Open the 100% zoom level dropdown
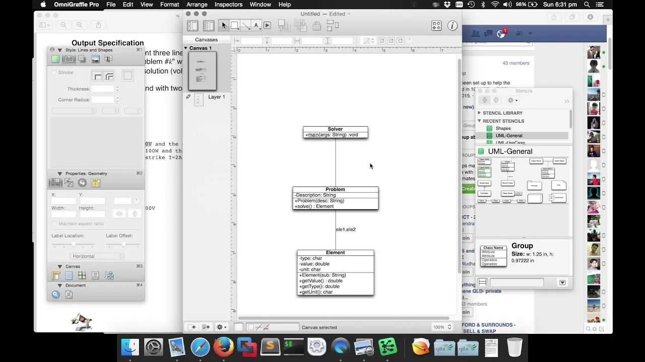The image size is (645, 362). [442, 327]
